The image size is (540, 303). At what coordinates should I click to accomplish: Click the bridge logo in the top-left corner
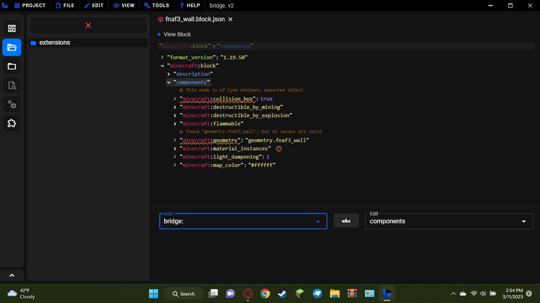[5, 6]
